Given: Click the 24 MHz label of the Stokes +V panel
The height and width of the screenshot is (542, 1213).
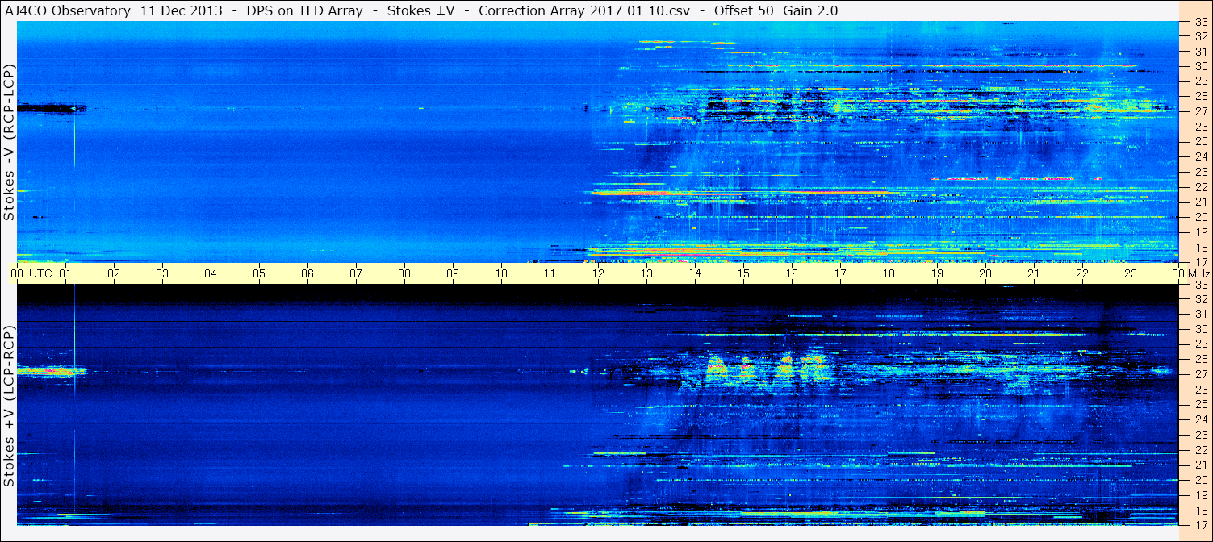Looking at the screenshot, I should pyautogui.click(x=1201, y=419).
